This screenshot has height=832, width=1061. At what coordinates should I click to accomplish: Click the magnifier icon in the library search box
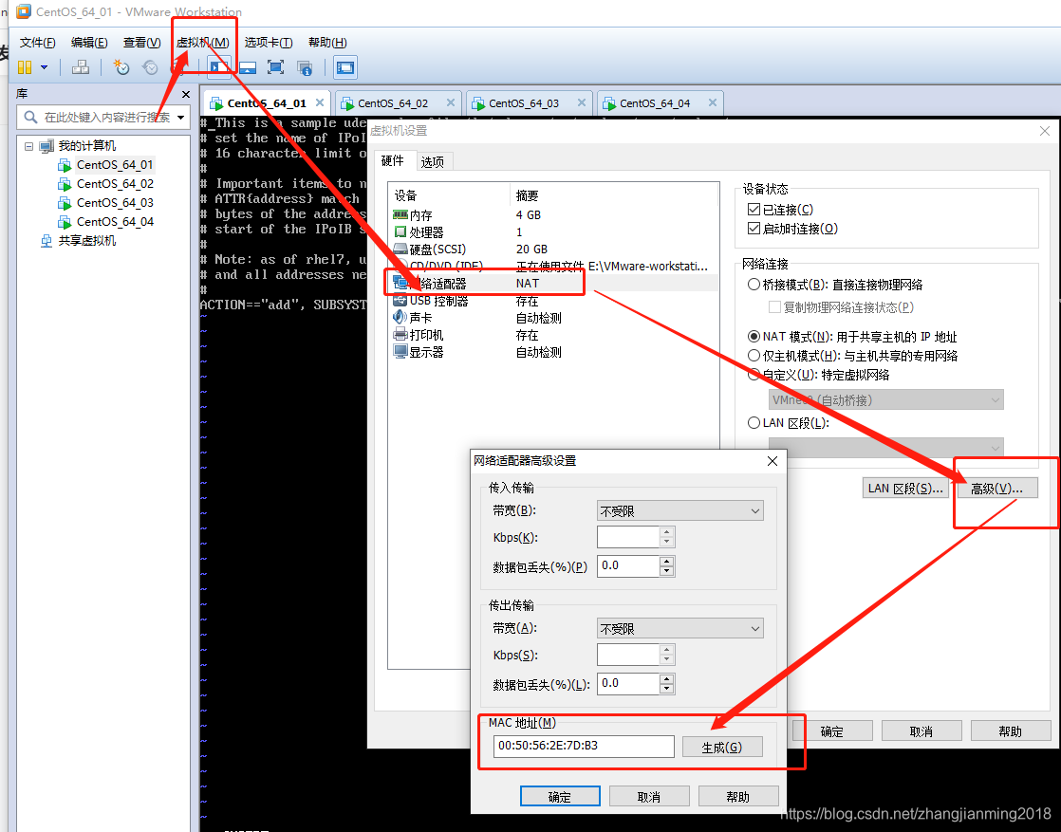[x=30, y=117]
